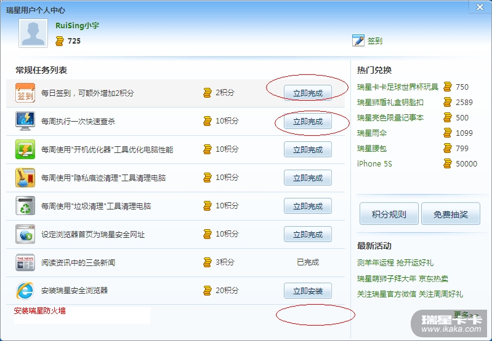The image size is (492, 341).
Task: Click the 安全浏览器 IE-style icon
Action: coord(25,291)
